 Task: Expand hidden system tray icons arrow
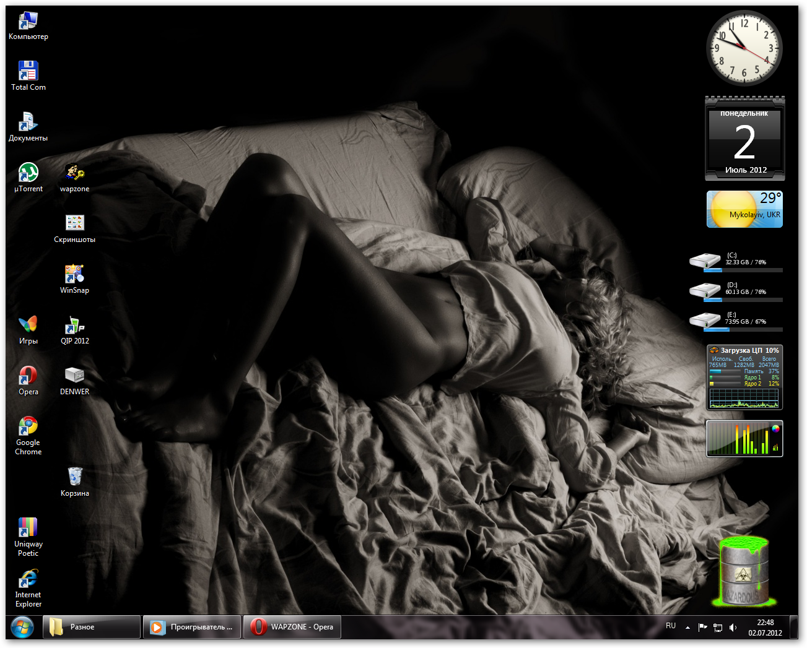[x=687, y=627]
